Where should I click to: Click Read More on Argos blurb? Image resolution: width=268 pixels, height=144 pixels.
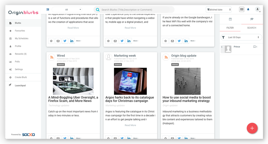pos(130,125)
